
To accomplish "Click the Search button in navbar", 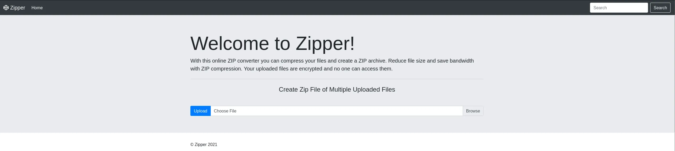I will 660,8.
